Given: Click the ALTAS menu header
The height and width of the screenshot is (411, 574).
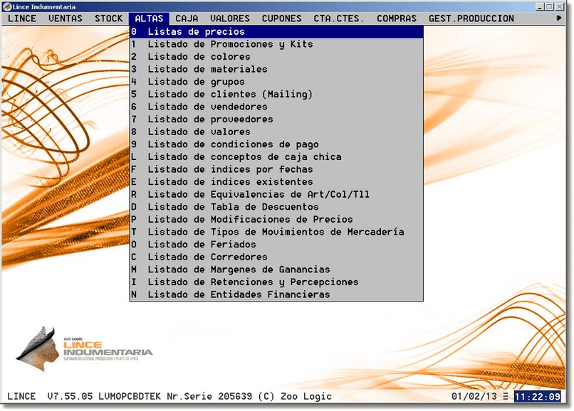Looking at the screenshot, I should click(x=149, y=18).
